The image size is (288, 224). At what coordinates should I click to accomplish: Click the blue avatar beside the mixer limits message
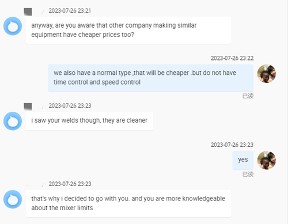(13, 199)
